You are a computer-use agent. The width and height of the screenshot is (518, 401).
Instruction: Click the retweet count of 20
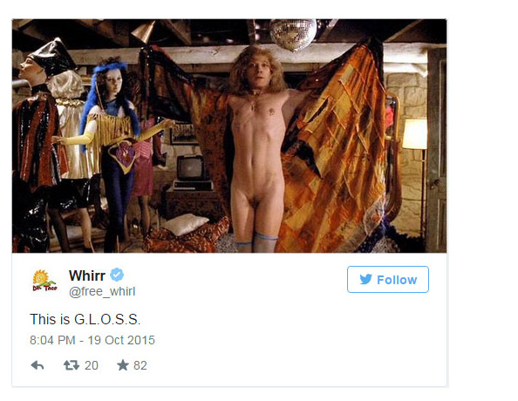tap(92, 365)
